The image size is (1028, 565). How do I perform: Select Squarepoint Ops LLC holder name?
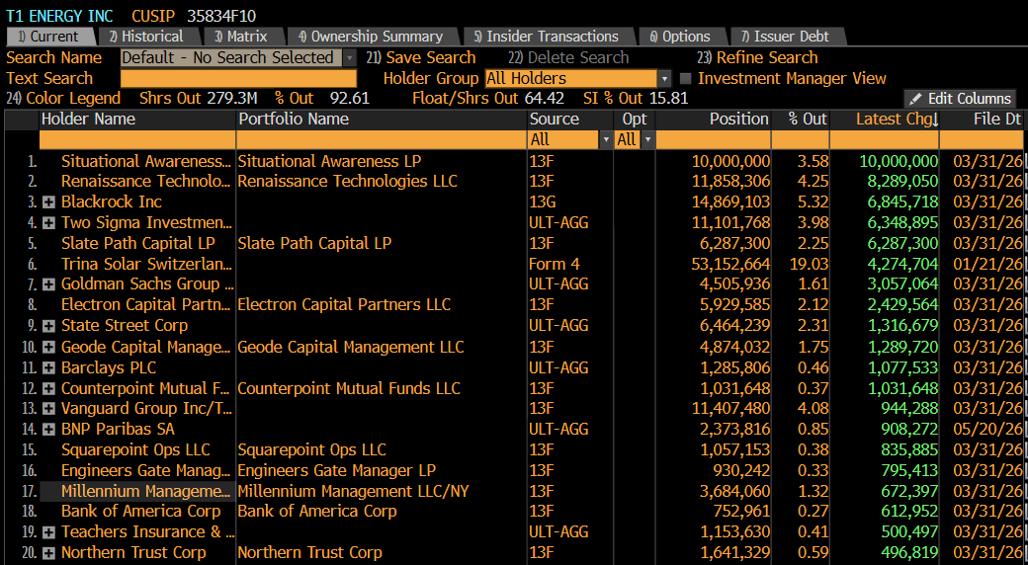pos(135,450)
